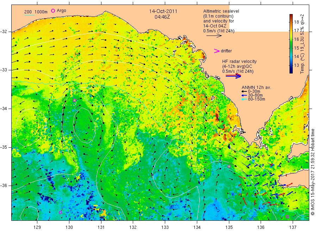This screenshot has width=317, height=232.
Task: Click the blue 30-80m ANMN arrow
Action: pos(244,95)
